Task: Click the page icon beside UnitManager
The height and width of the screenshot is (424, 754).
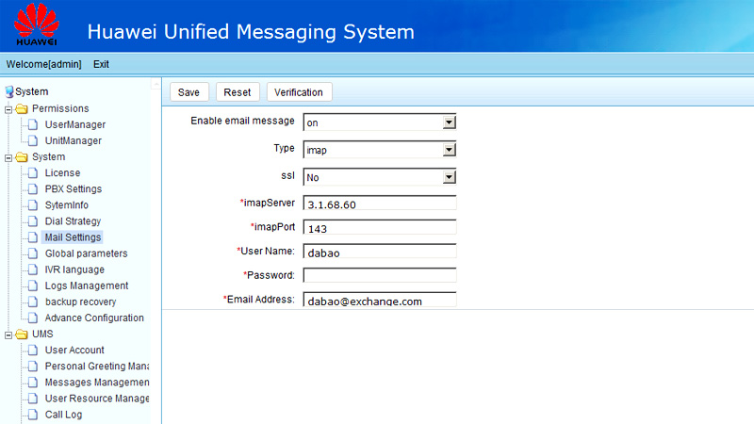Action: (33, 140)
